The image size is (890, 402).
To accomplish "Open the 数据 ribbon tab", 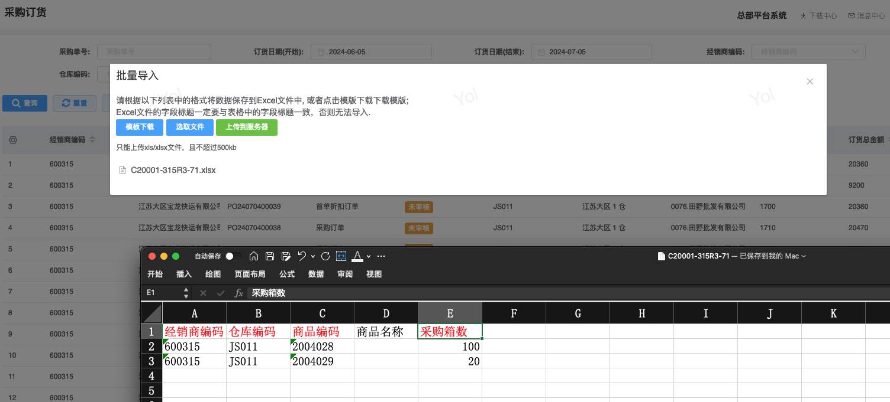I will point(316,274).
